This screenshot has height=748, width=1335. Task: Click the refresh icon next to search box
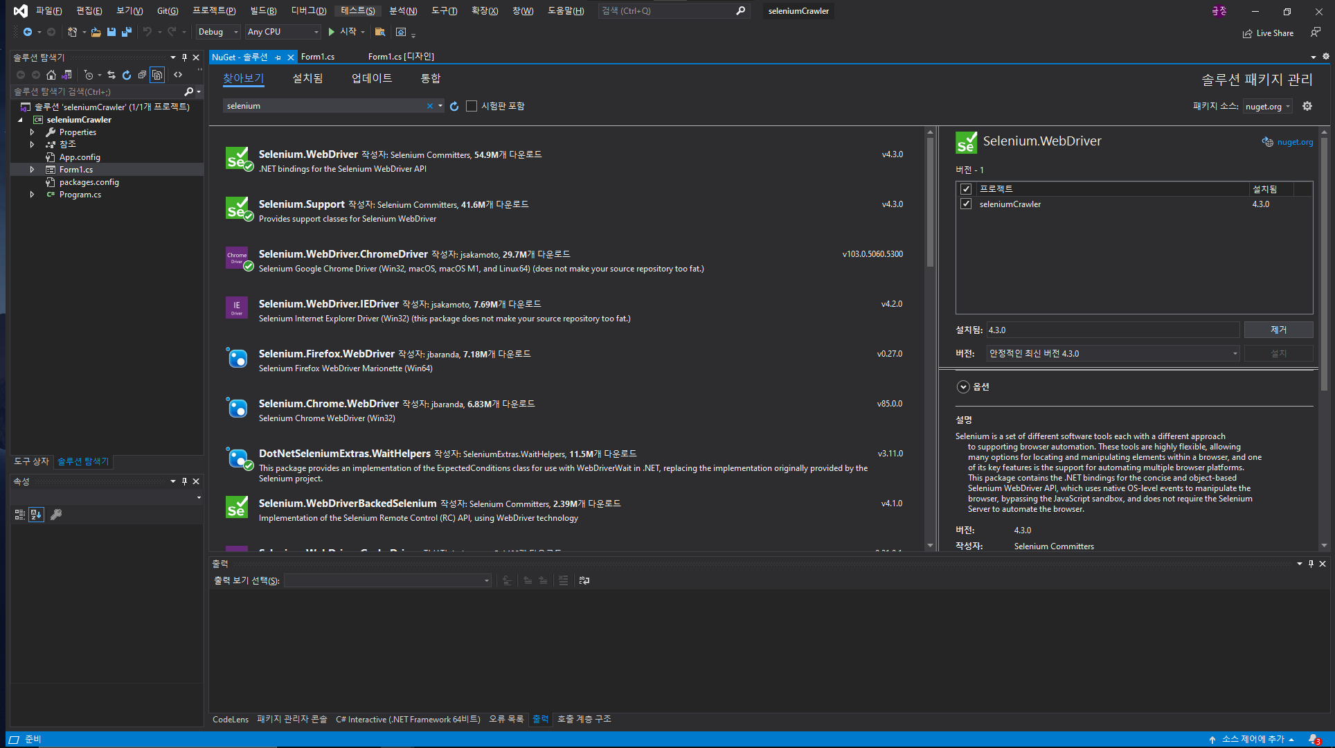pos(454,106)
